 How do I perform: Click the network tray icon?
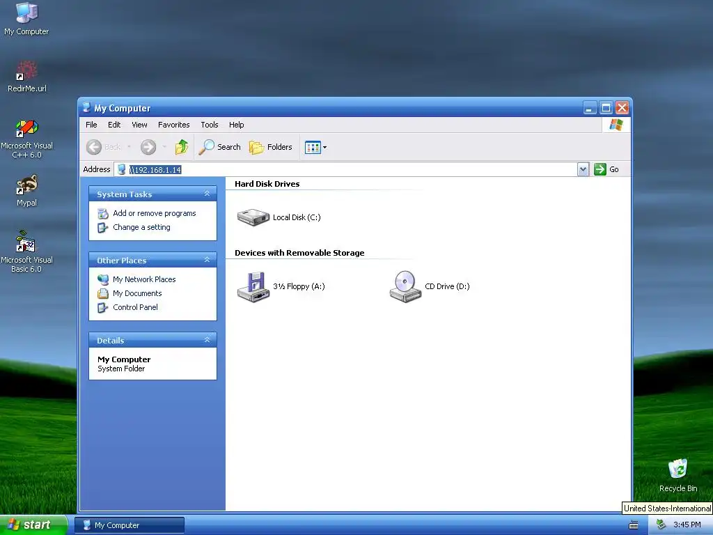661,525
